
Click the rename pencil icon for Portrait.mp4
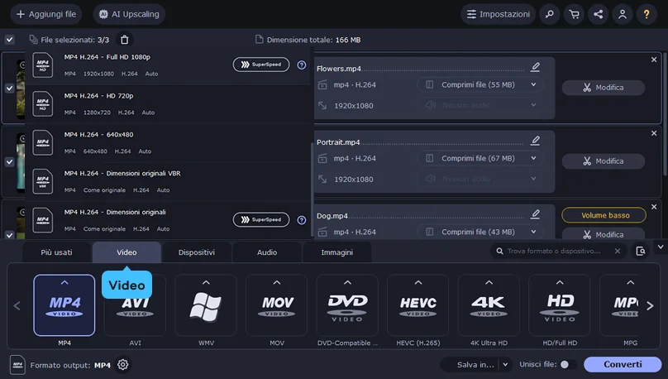tap(536, 141)
